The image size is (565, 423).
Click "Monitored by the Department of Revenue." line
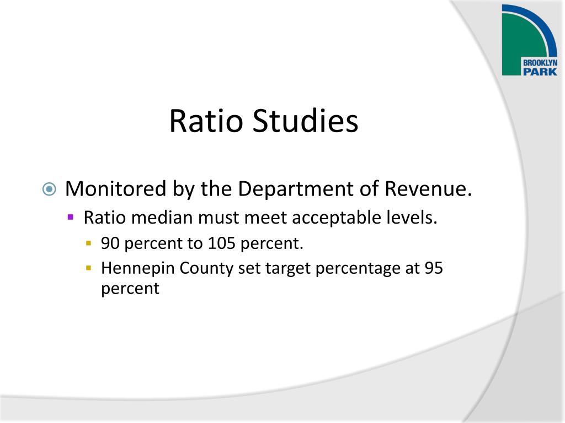[269, 189]
